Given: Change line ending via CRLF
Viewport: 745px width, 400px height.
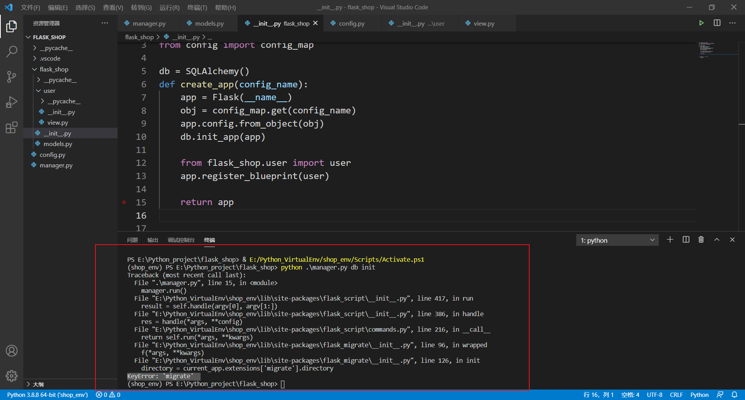Looking at the screenshot, I should 676,395.
